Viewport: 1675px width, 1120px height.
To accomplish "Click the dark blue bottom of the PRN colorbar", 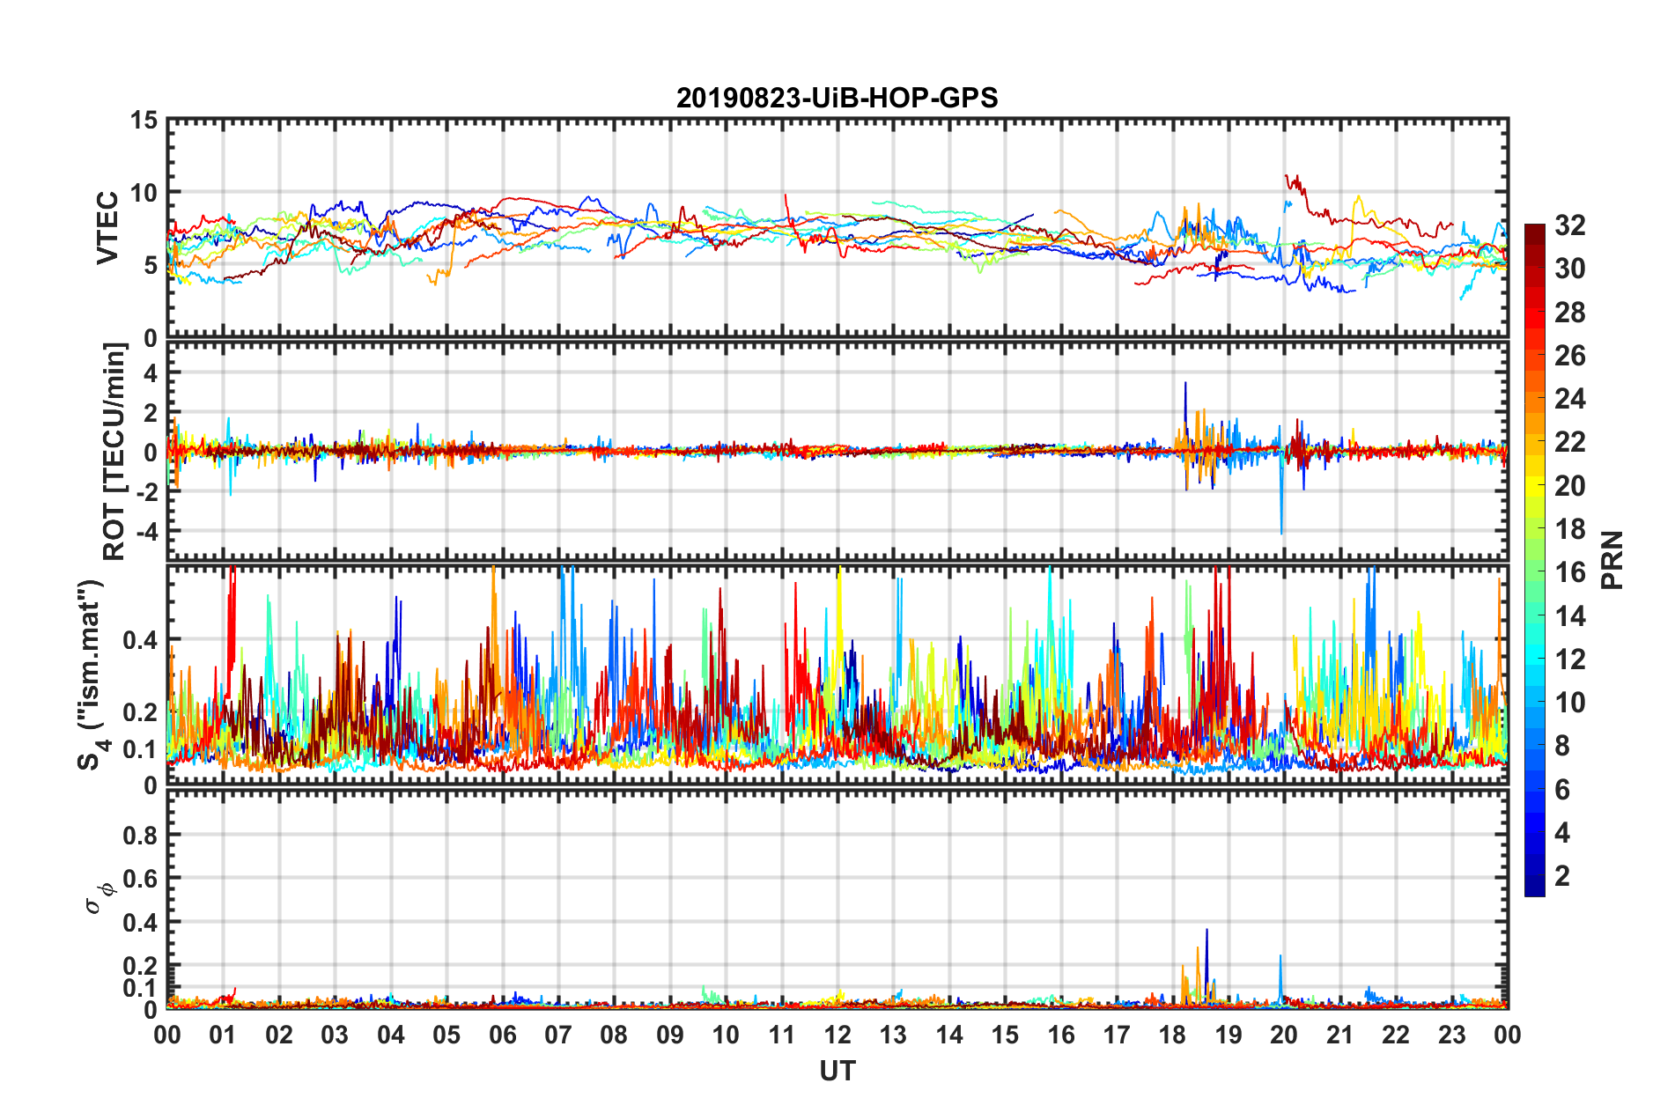I will [1534, 889].
